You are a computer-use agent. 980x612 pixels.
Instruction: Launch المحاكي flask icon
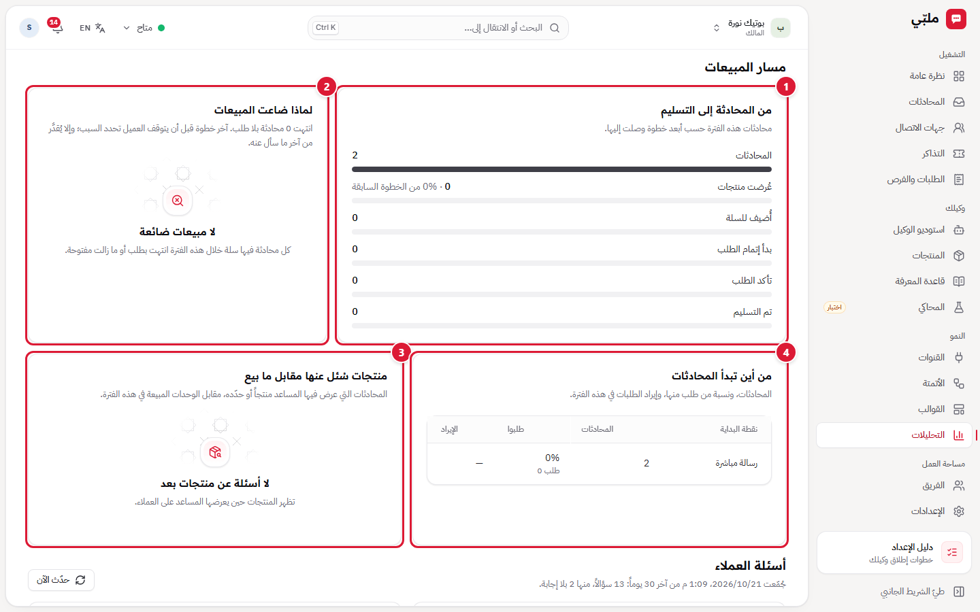coord(959,307)
